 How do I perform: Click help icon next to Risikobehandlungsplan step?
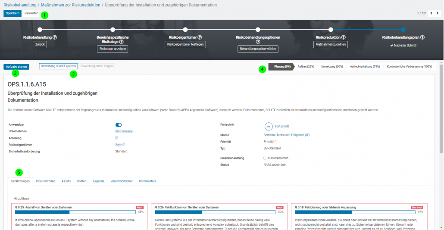tap(422, 37)
